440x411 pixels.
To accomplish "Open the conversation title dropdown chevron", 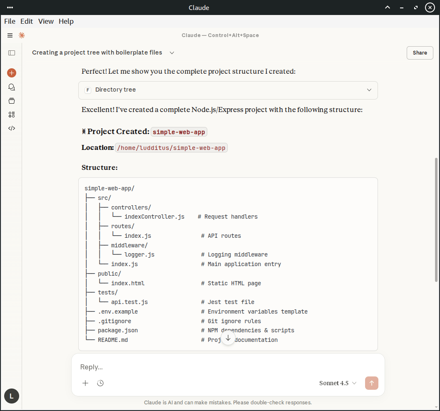I will point(172,53).
